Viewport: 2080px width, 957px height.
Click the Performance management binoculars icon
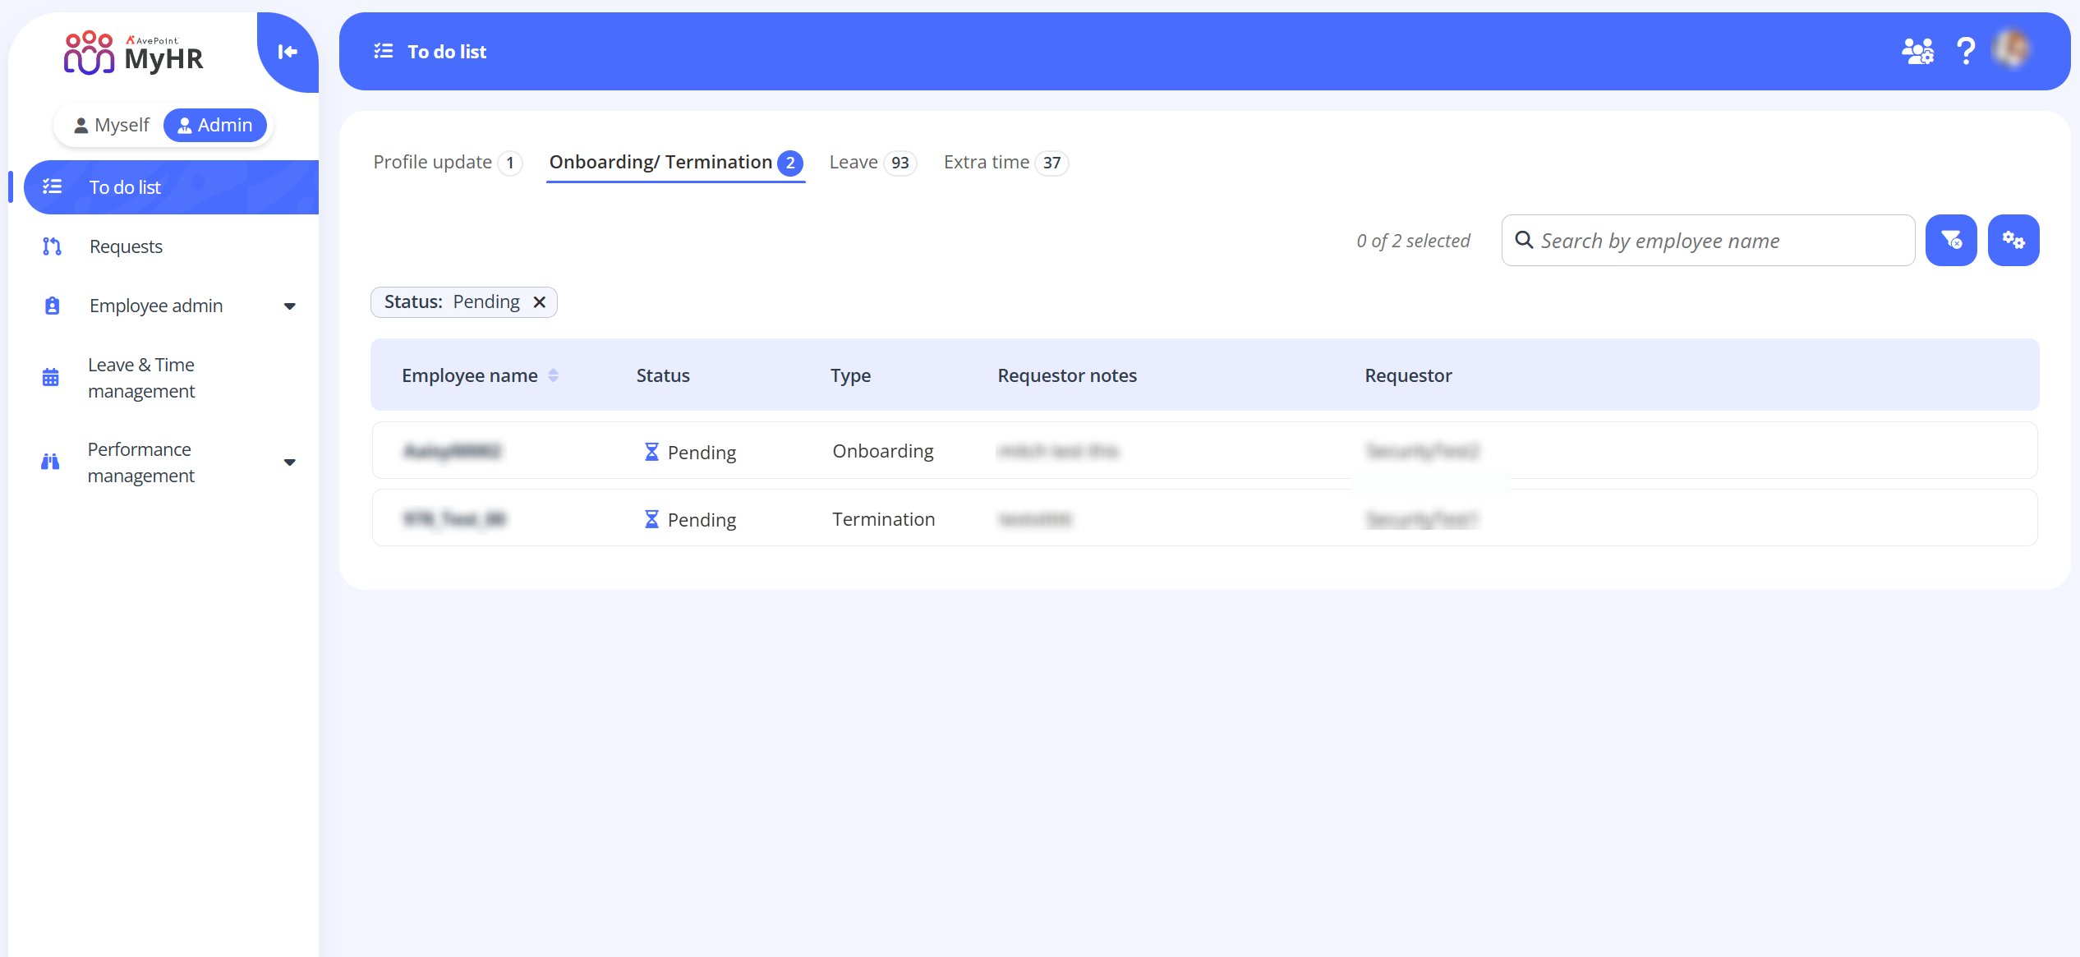click(x=49, y=462)
